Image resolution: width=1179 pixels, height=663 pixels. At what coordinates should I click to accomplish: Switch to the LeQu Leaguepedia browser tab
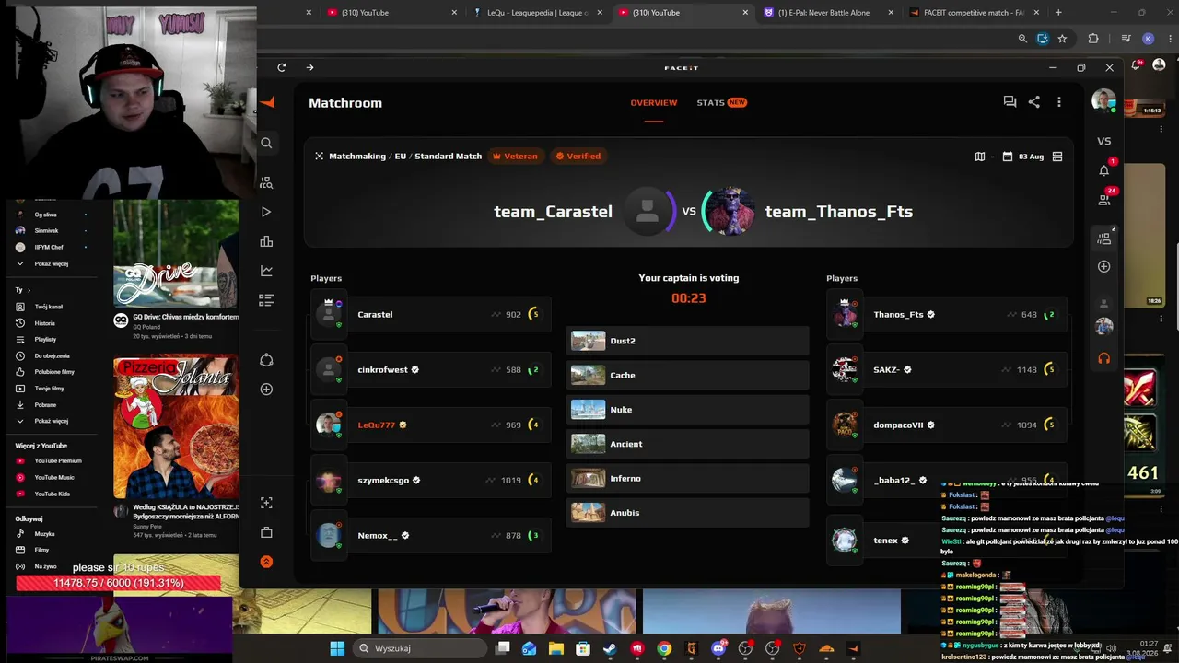(x=537, y=13)
